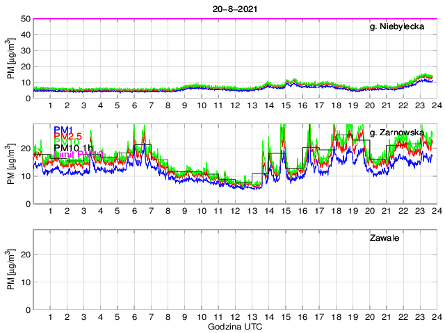
Task: Click the y-axis label of Zawale panel
Action: pyautogui.click(x=11, y=270)
